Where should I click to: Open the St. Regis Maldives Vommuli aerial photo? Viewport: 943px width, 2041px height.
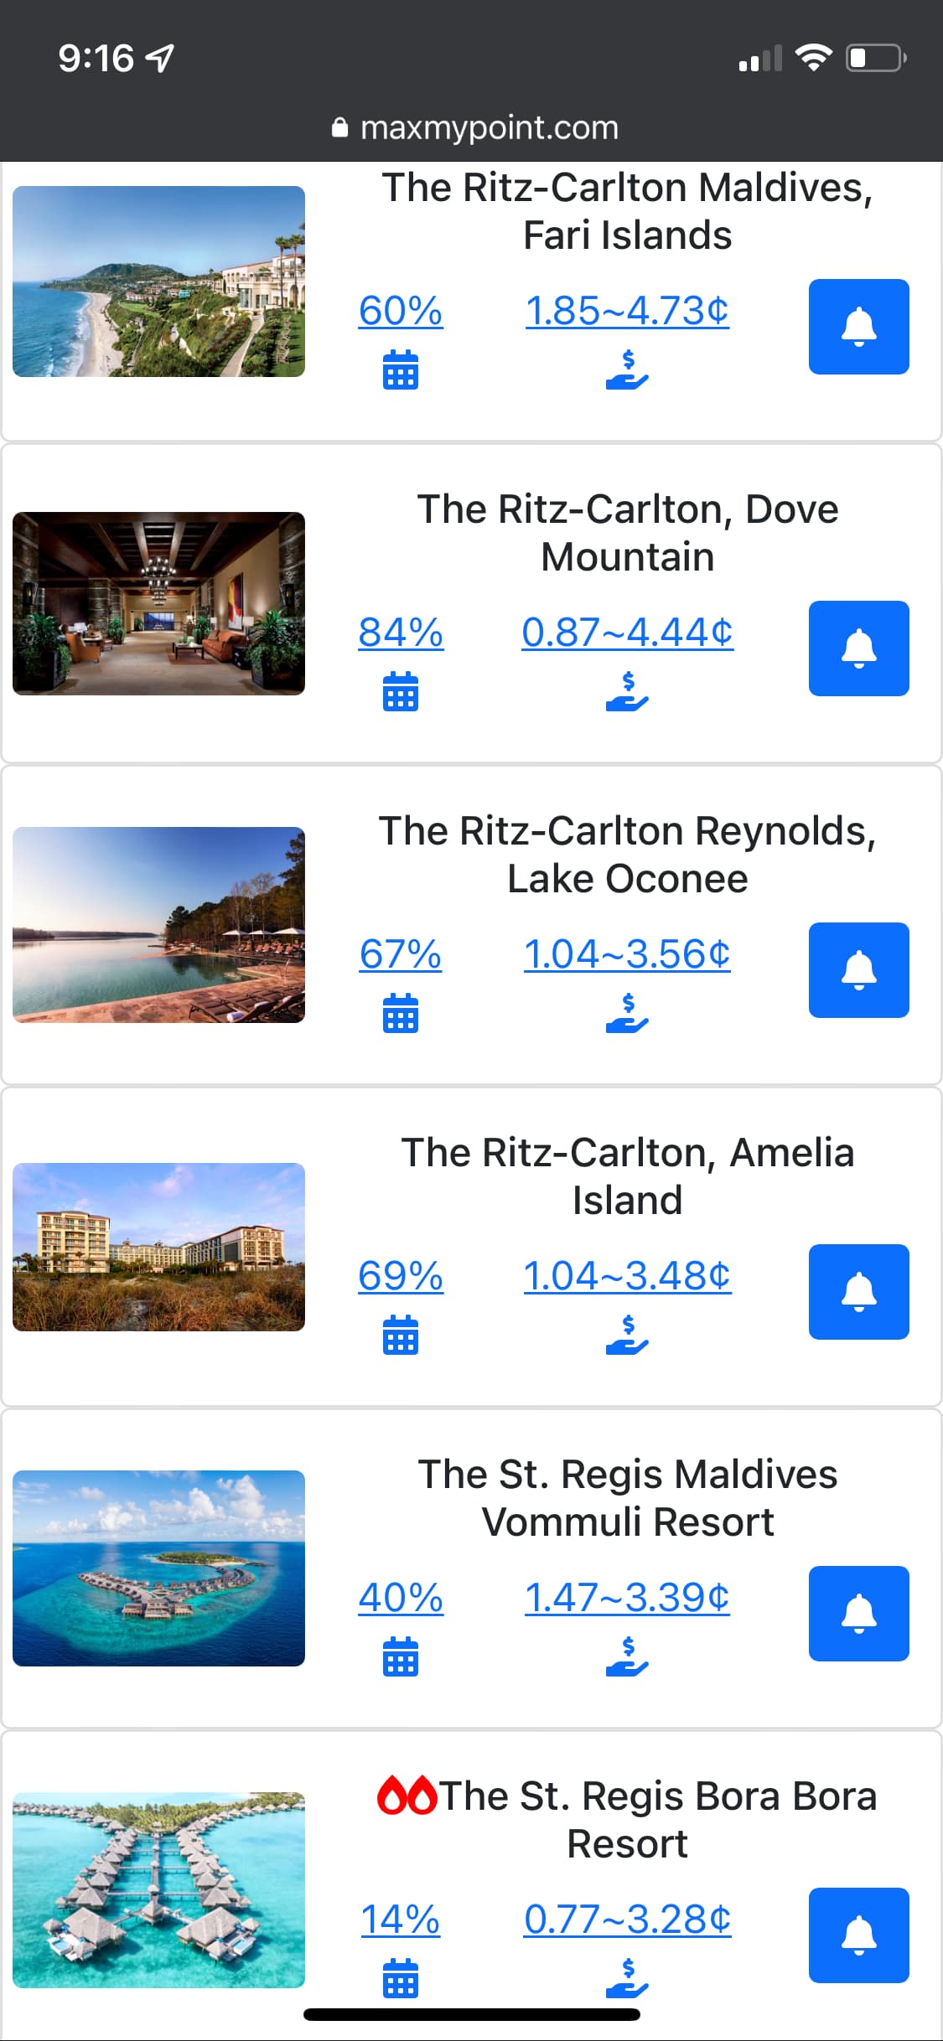click(x=158, y=1568)
